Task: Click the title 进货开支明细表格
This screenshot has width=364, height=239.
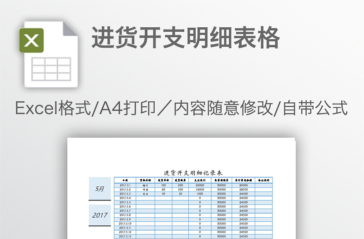Action: 186,38
